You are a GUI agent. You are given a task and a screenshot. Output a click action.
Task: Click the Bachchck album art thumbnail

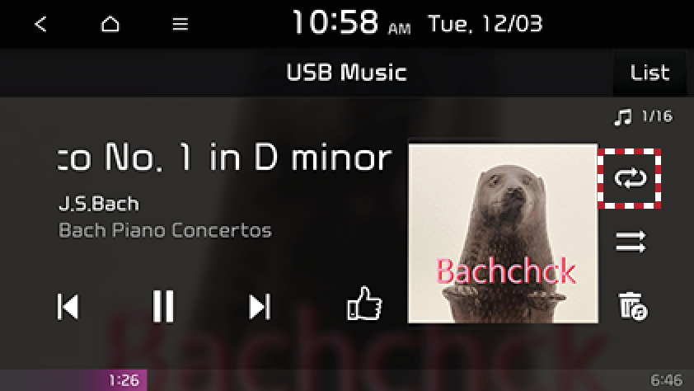click(503, 233)
